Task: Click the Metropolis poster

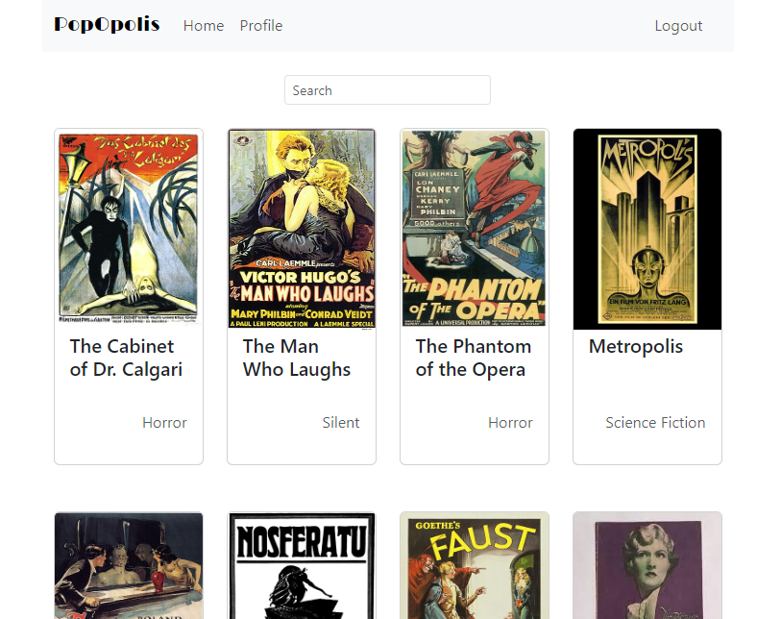Action: 647,228
